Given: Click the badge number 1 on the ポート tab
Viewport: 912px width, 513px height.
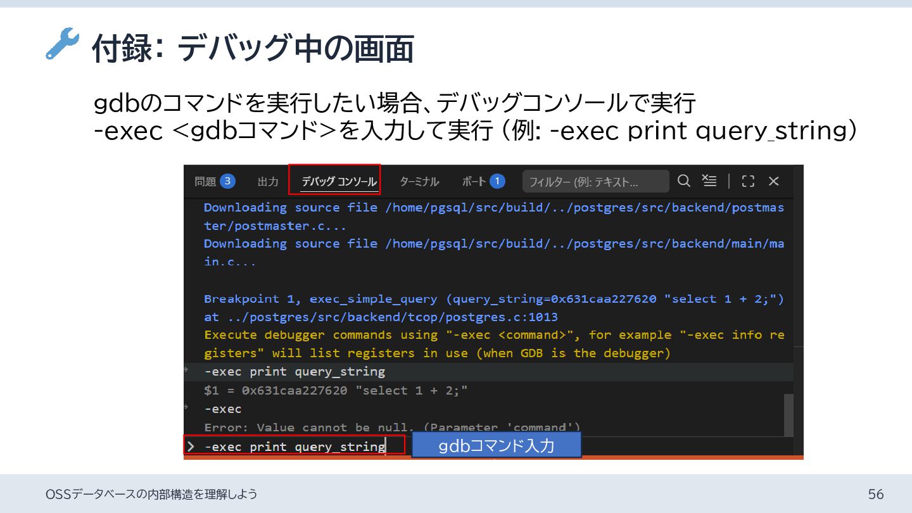Looking at the screenshot, I should point(497,182).
